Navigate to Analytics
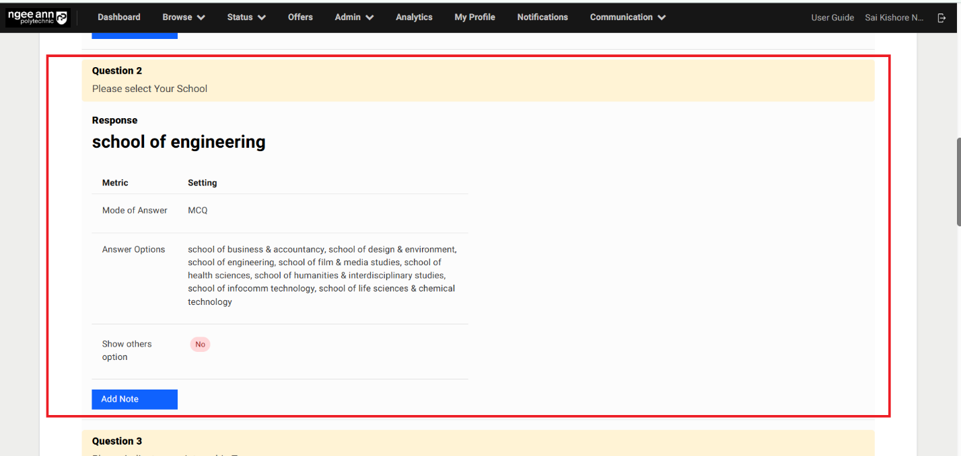Viewport: 961px width, 456px height. pyautogui.click(x=414, y=17)
